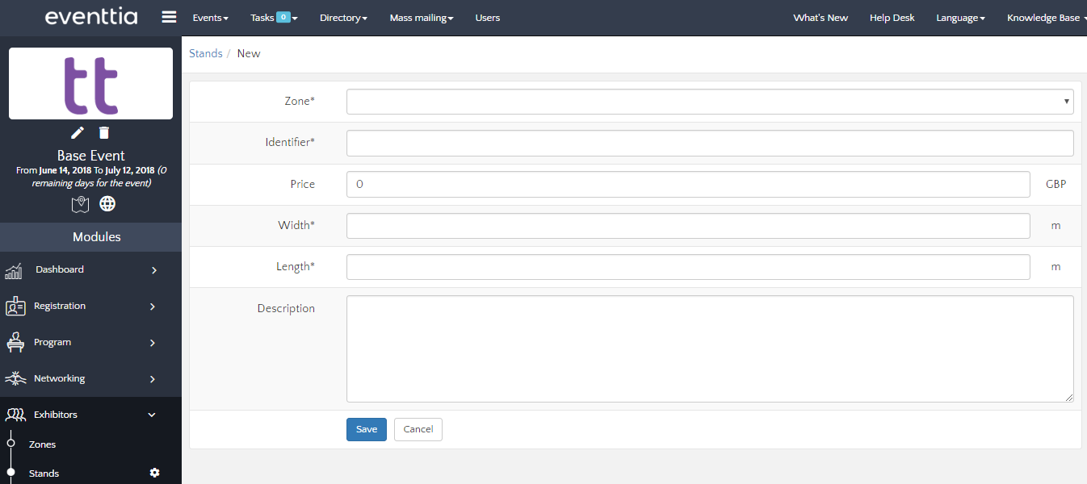Click the Base Event title
Screen dimensions: 1087x484
pos(91,156)
